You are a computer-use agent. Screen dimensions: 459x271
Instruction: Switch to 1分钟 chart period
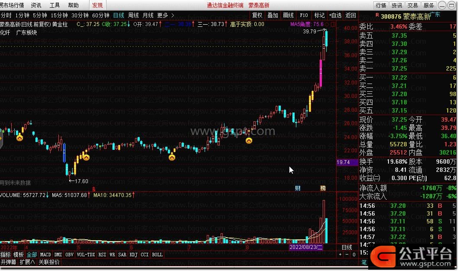[x=22, y=15]
